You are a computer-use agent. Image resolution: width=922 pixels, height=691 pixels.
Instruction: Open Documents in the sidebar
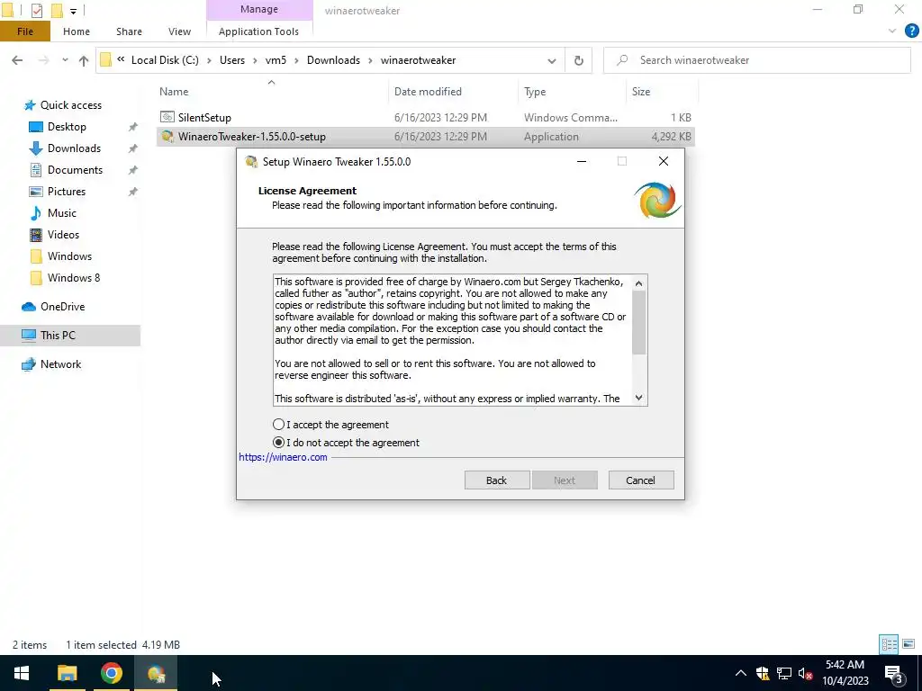[x=75, y=170]
